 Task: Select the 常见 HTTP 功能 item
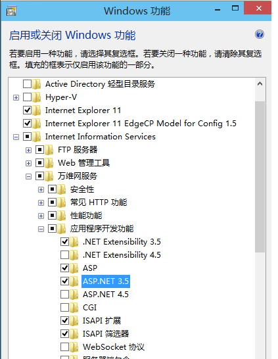tap(99, 203)
